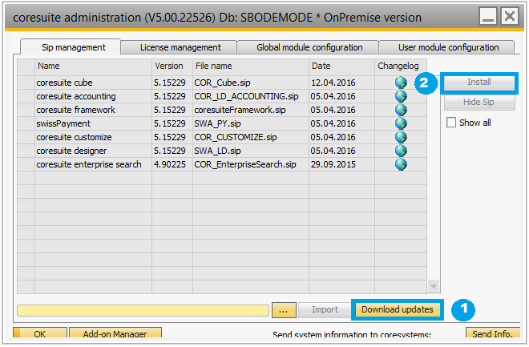Open changelog globe for swissPayment

[x=401, y=123]
